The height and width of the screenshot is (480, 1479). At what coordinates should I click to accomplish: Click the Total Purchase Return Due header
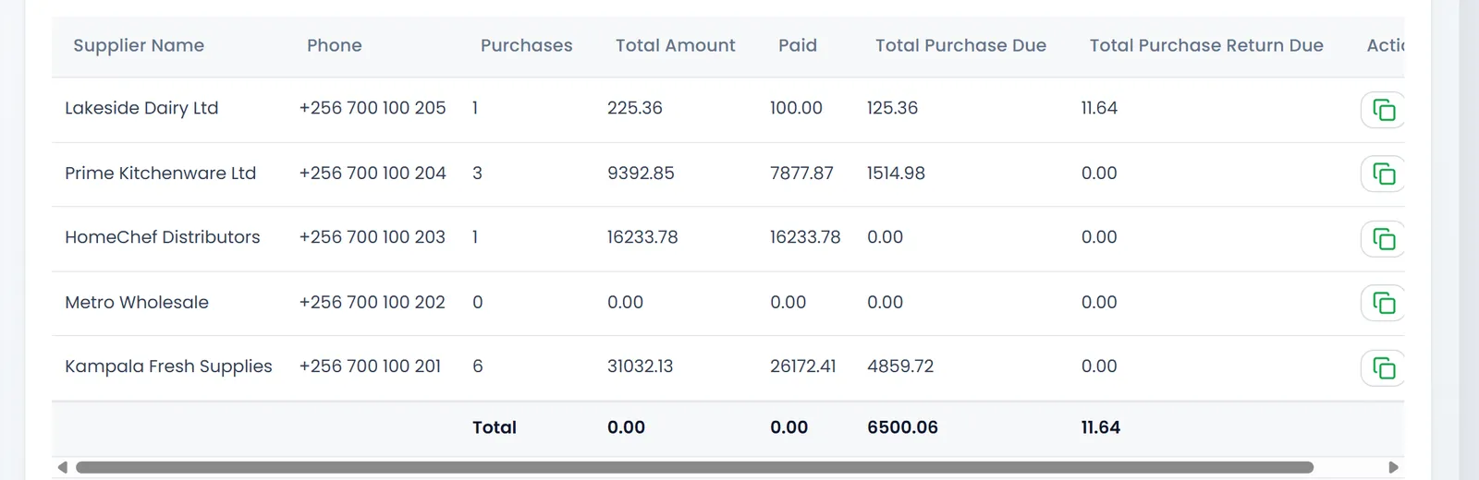(1206, 45)
